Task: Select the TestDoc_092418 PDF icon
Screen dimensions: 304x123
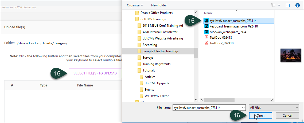Action: click(206, 37)
